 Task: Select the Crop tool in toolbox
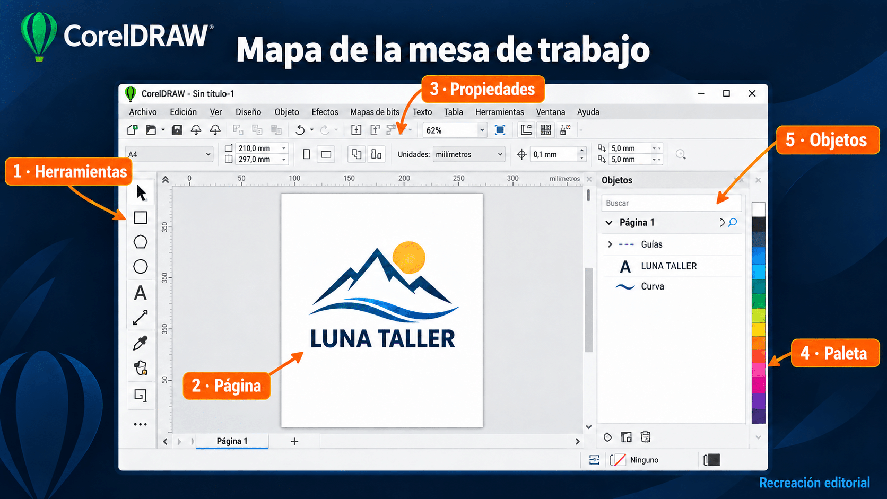click(x=141, y=395)
